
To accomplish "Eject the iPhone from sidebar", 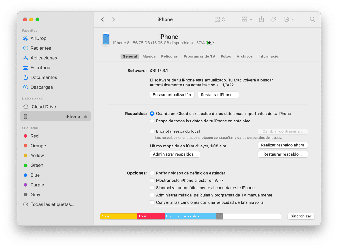I will click(x=85, y=117).
